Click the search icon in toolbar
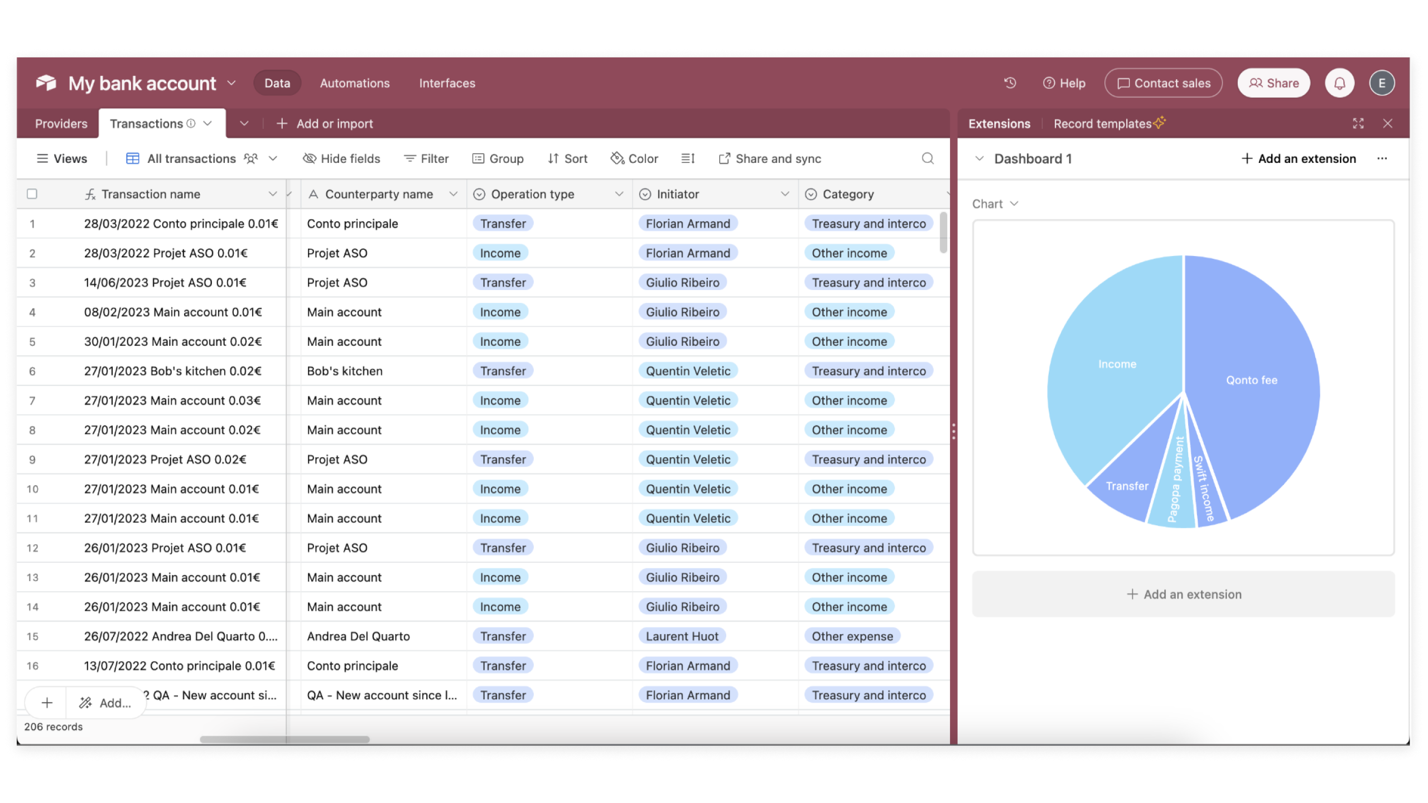Viewport: 1428px width, 803px height. [x=928, y=158]
